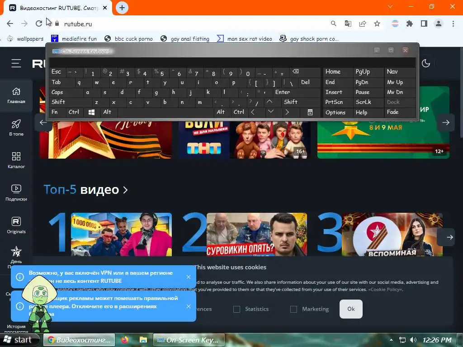
Task: Click Fade on On-Screen Keyboard
Action: coord(400,112)
